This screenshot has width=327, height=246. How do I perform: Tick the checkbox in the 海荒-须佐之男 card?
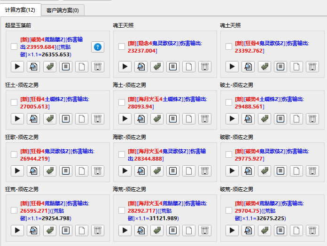pos(122,210)
